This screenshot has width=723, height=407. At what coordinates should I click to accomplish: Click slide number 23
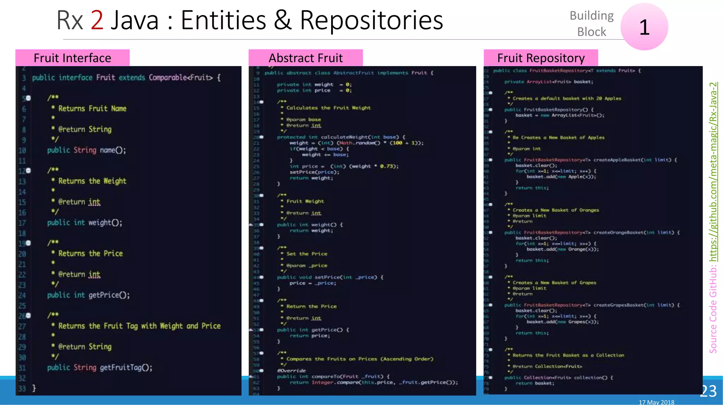708,391
